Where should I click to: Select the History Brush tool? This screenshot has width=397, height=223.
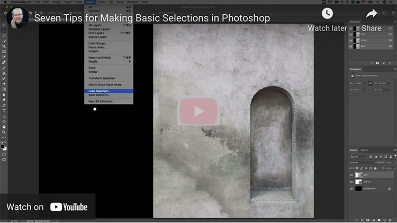[x=4, y=79]
